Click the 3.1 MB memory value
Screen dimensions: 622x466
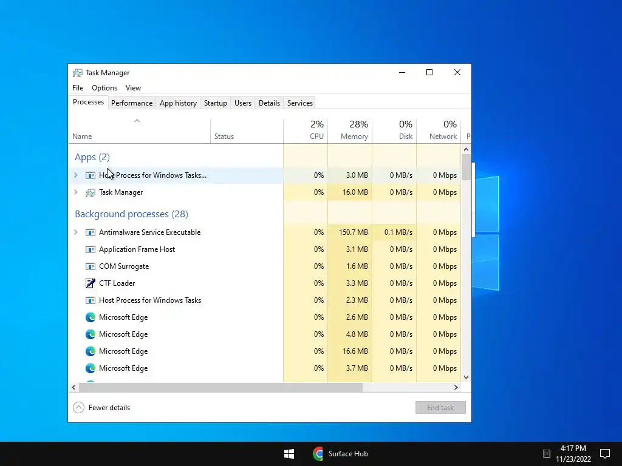coord(357,249)
